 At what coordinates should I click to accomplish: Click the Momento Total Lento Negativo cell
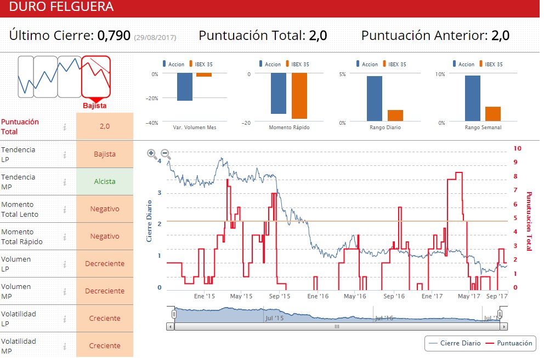coord(105,209)
